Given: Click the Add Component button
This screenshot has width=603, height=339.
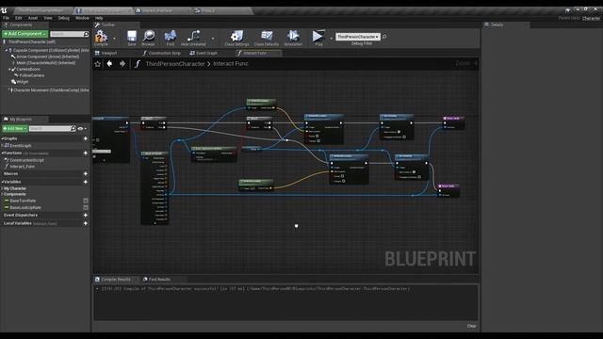Looking at the screenshot, I should point(25,34).
